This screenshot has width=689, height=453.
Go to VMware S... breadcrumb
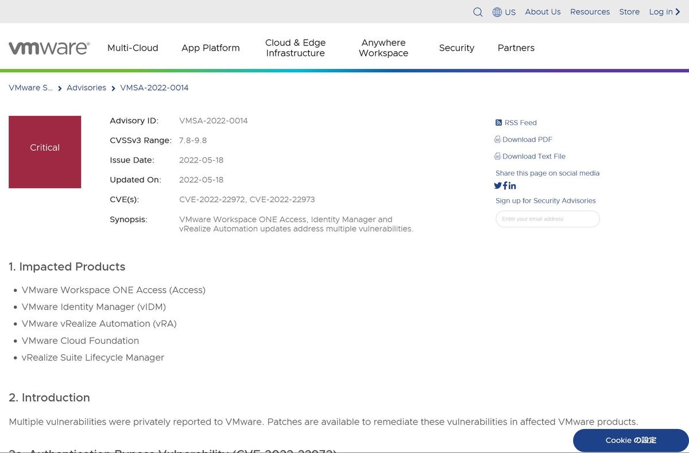[x=30, y=88]
